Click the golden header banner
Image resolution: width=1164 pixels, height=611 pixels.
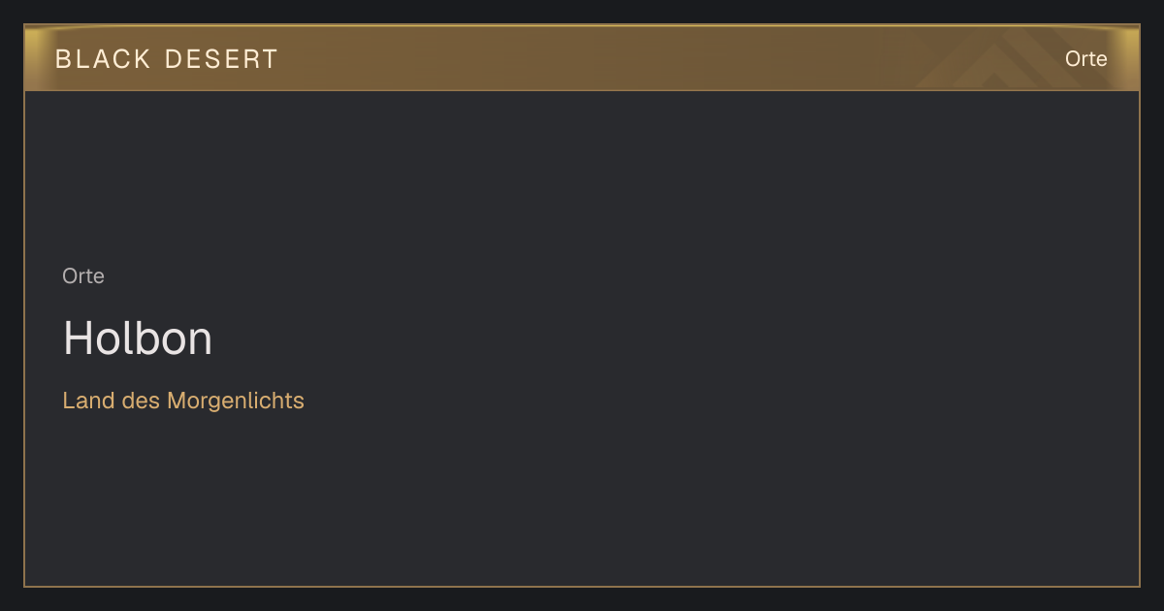pos(582,58)
